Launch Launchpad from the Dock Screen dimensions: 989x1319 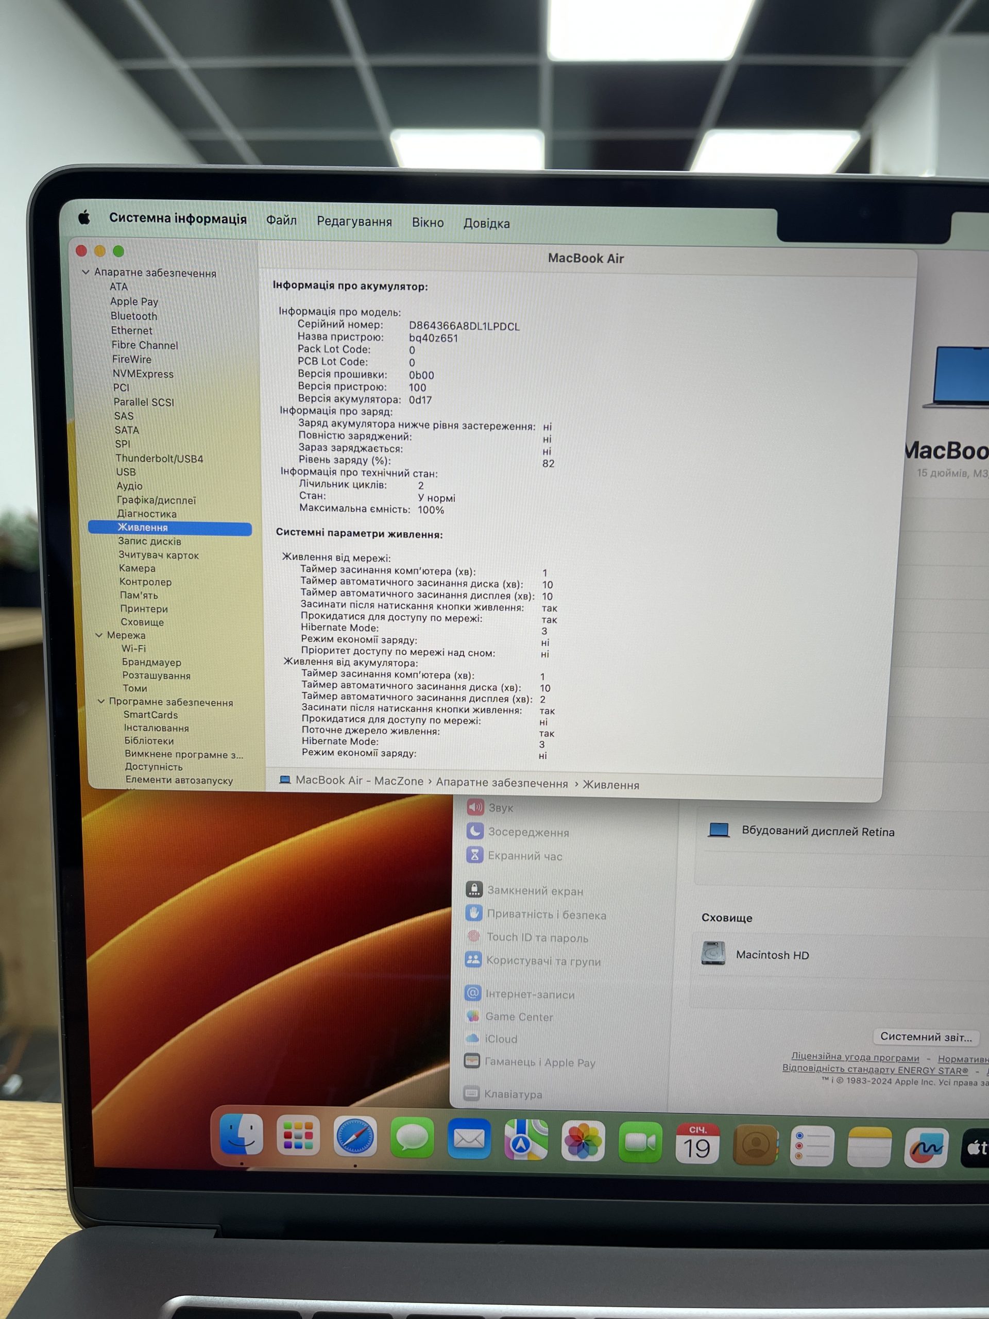click(298, 1136)
